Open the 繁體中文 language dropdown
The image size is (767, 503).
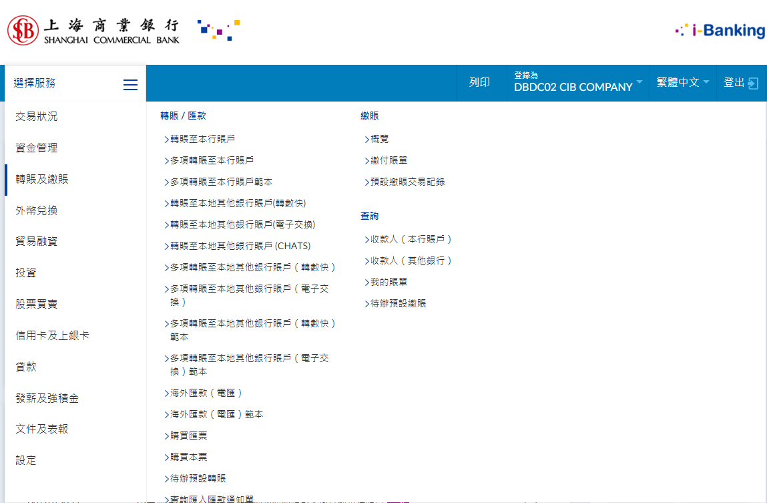point(682,82)
